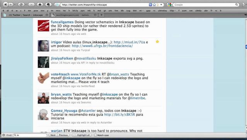Bookmark this page with the star icon
The image size is (247, 140).
(x=154, y=5)
